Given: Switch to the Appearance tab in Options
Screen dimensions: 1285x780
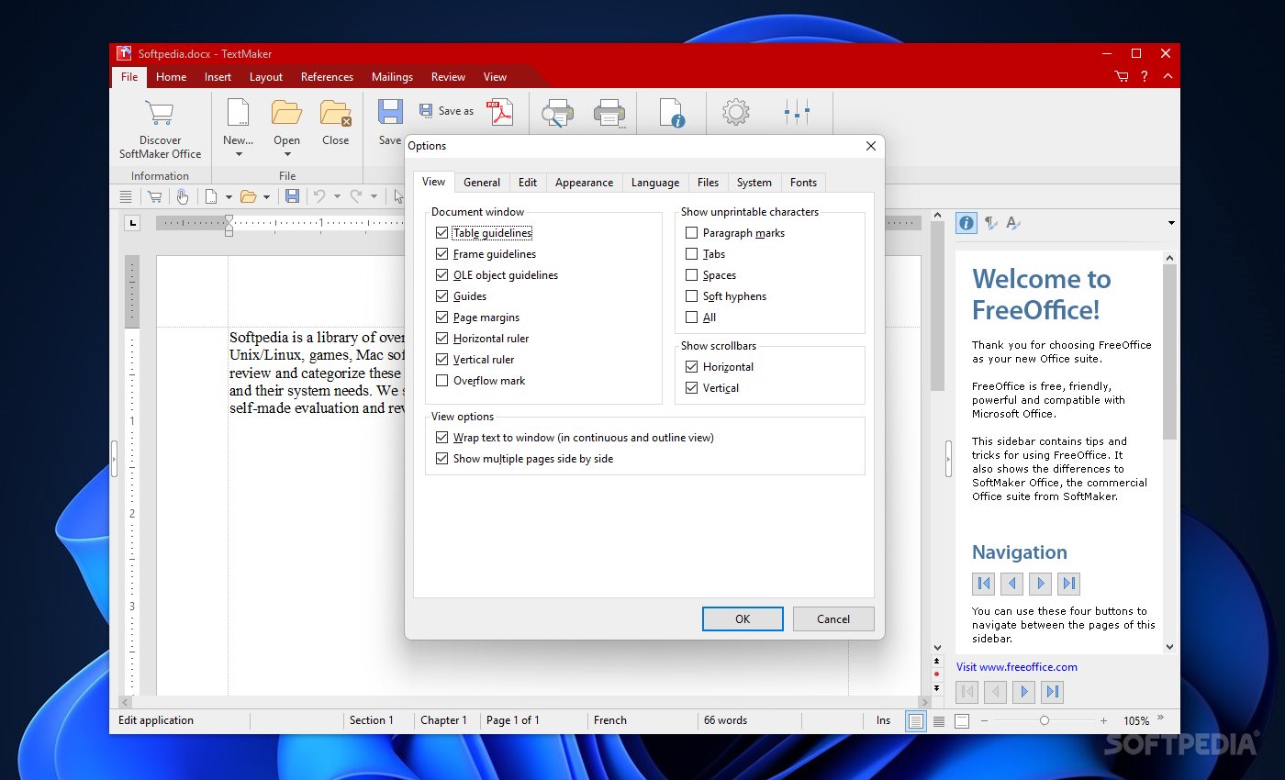Looking at the screenshot, I should click(584, 183).
